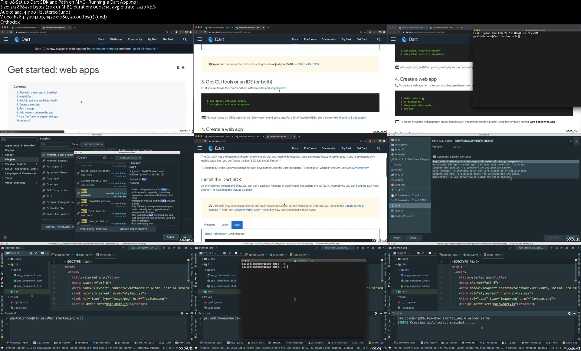This screenshot has height=351, width=581.
Task: Uncheck the Generate sample content checkbox
Action: tap(435, 157)
